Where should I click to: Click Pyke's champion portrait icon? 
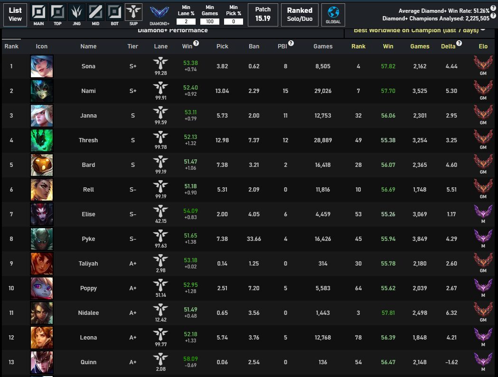tap(42, 239)
